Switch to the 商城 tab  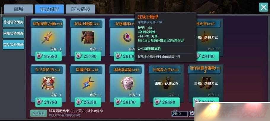coord(18,9)
